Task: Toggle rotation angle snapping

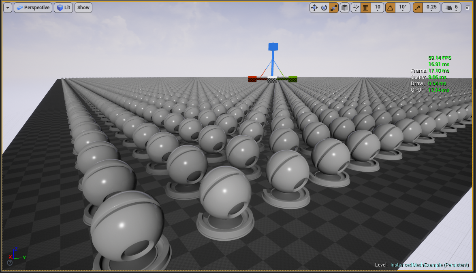Action: pos(391,8)
